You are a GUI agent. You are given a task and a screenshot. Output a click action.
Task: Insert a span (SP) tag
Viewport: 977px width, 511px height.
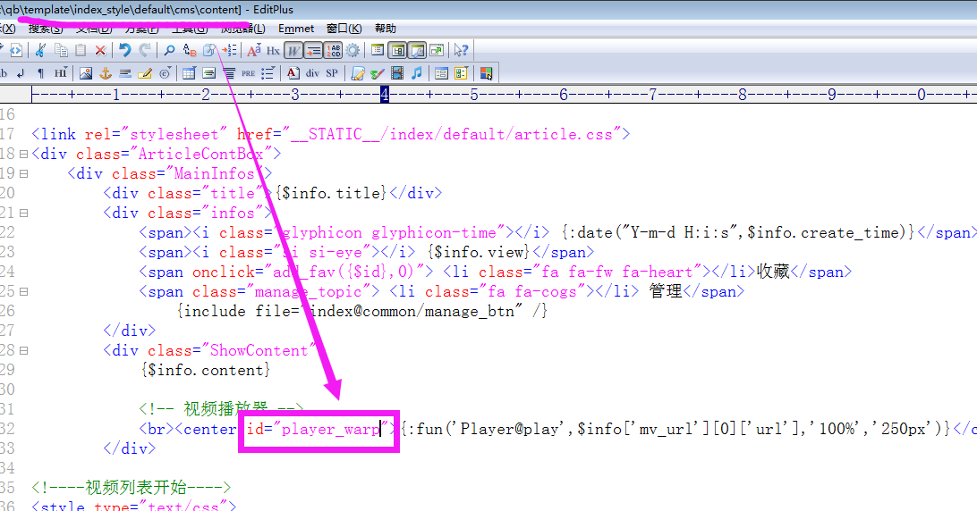(x=332, y=73)
